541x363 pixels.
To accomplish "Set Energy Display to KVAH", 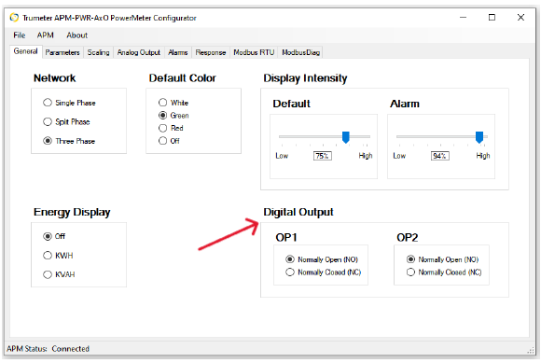I will (x=59, y=274).
